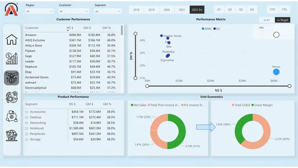Click the EU legend item
Screen dimensions: 298x168
click(217, 29)
